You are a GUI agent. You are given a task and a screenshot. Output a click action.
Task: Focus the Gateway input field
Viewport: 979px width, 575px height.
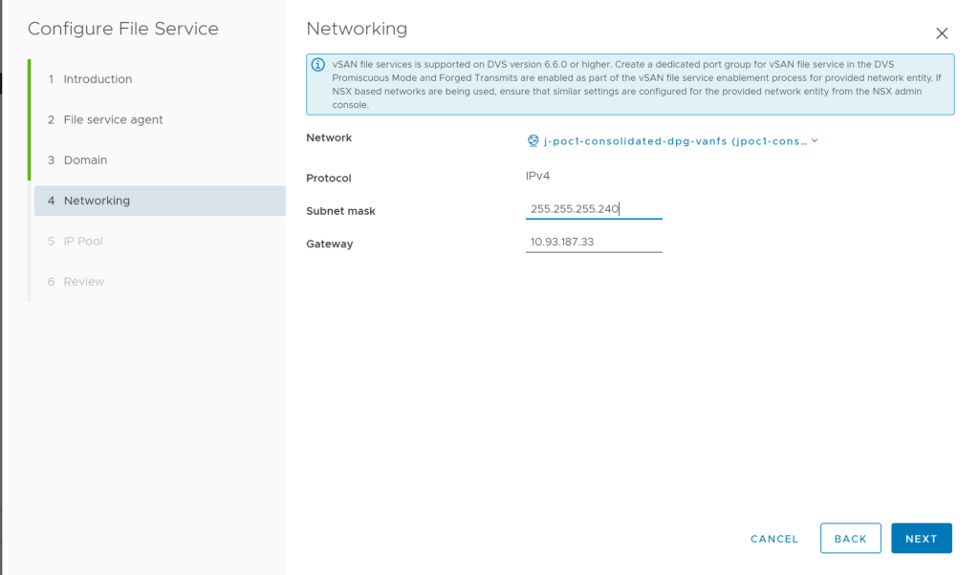tap(594, 243)
